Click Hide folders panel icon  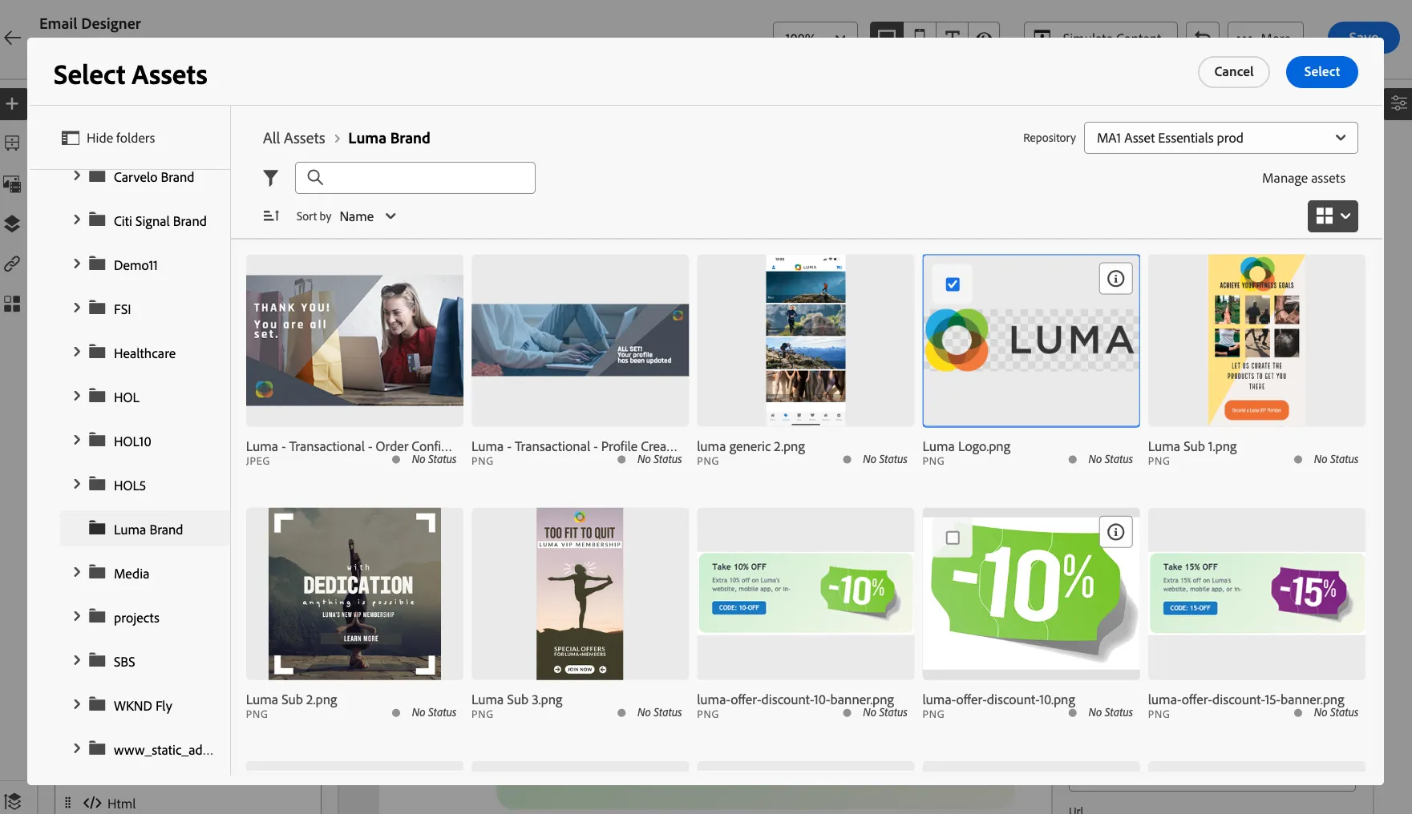coord(71,138)
